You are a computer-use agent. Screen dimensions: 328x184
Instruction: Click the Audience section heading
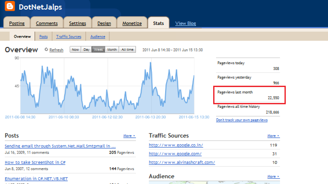tap(161, 176)
